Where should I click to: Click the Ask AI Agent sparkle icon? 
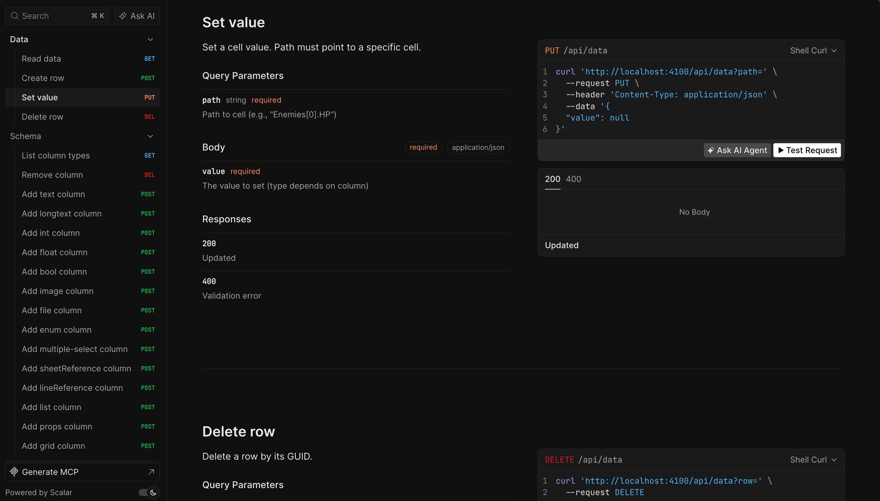pyautogui.click(x=711, y=150)
